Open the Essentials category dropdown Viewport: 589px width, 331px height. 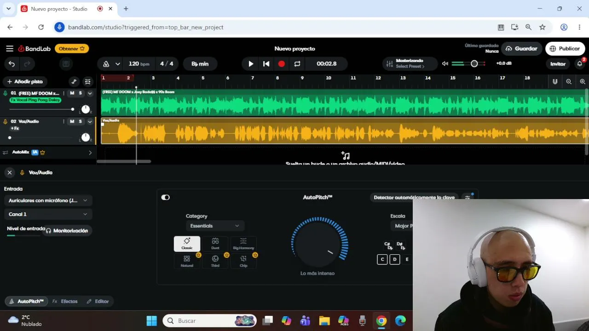[215, 226]
